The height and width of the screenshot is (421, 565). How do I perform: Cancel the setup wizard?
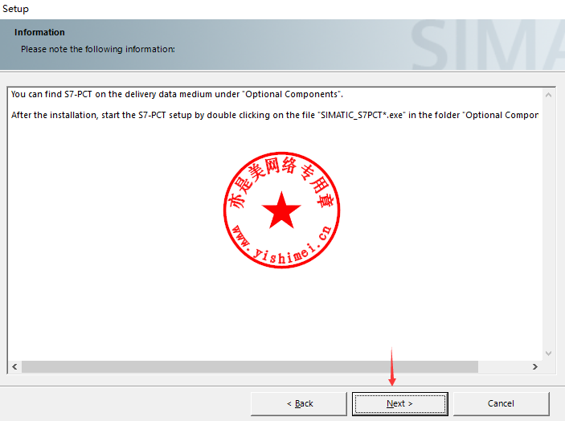(x=501, y=403)
